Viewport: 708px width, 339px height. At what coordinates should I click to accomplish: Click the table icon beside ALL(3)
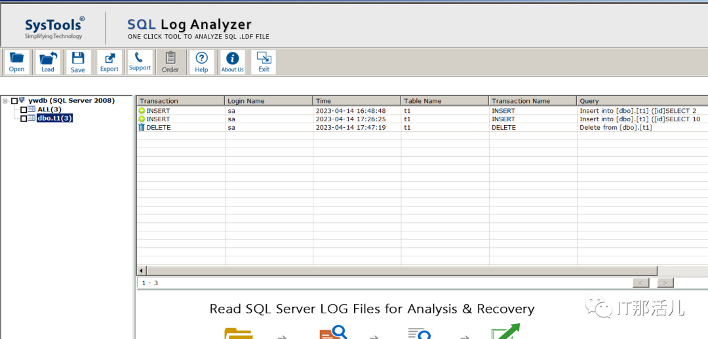(x=31, y=110)
